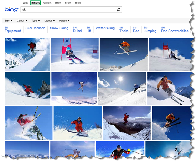Open the News tab

coord(68,3)
